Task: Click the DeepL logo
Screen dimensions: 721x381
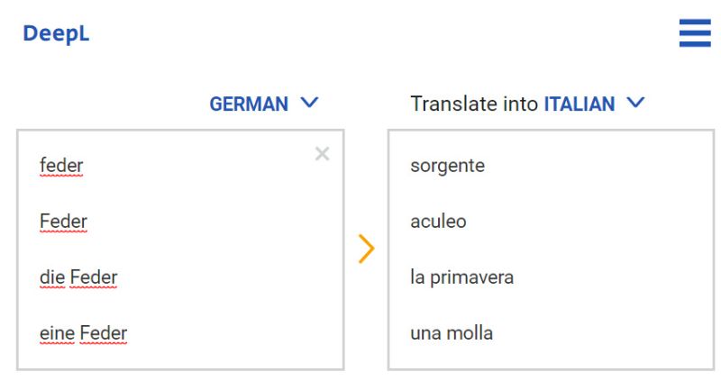Action: click(x=56, y=33)
